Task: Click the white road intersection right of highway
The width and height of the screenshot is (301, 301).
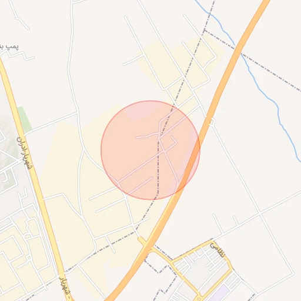Action: [x=260, y=213]
